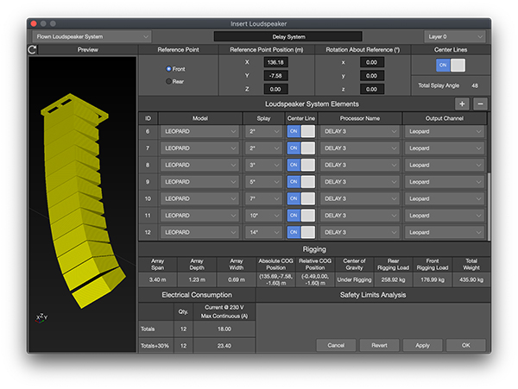Screen dimensions: 518x389
Task: Open Output Channel dropdown for element 6
Action: point(445,131)
